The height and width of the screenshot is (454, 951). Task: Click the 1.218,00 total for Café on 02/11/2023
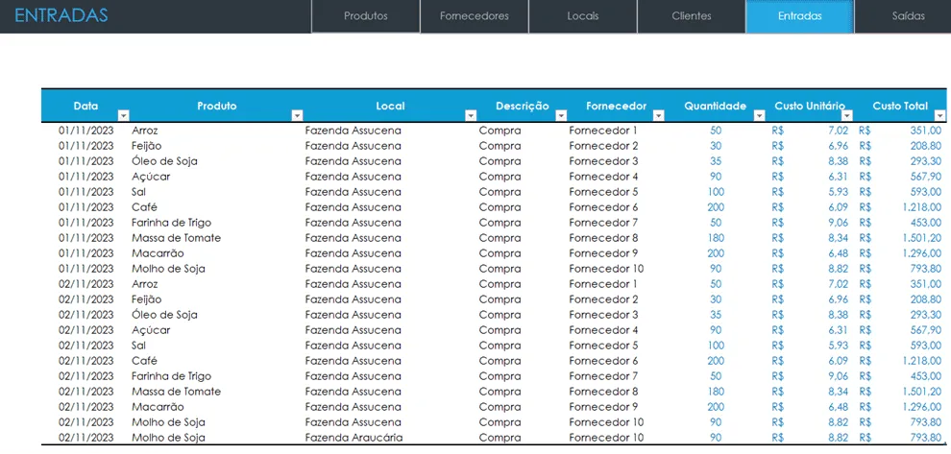coord(922,361)
